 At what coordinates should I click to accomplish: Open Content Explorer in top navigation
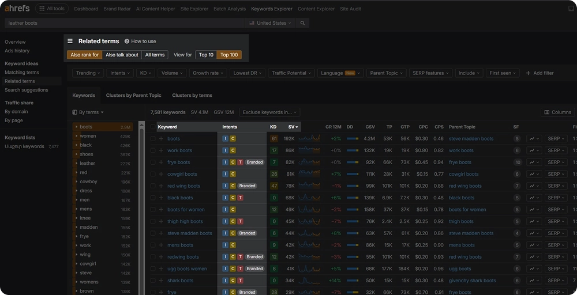[x=316, y=9]
